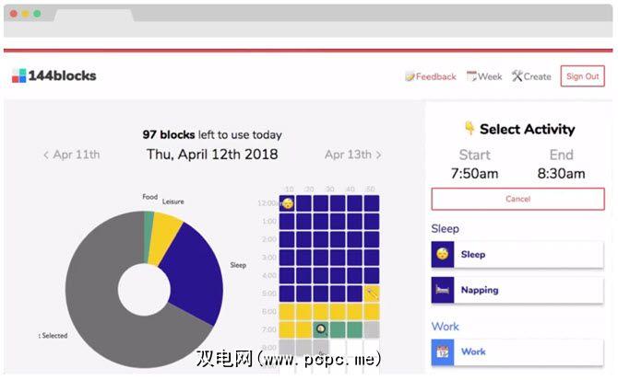Click the pointing hand icon by Select Activity
Screen dimensions: 618x380
469,128
